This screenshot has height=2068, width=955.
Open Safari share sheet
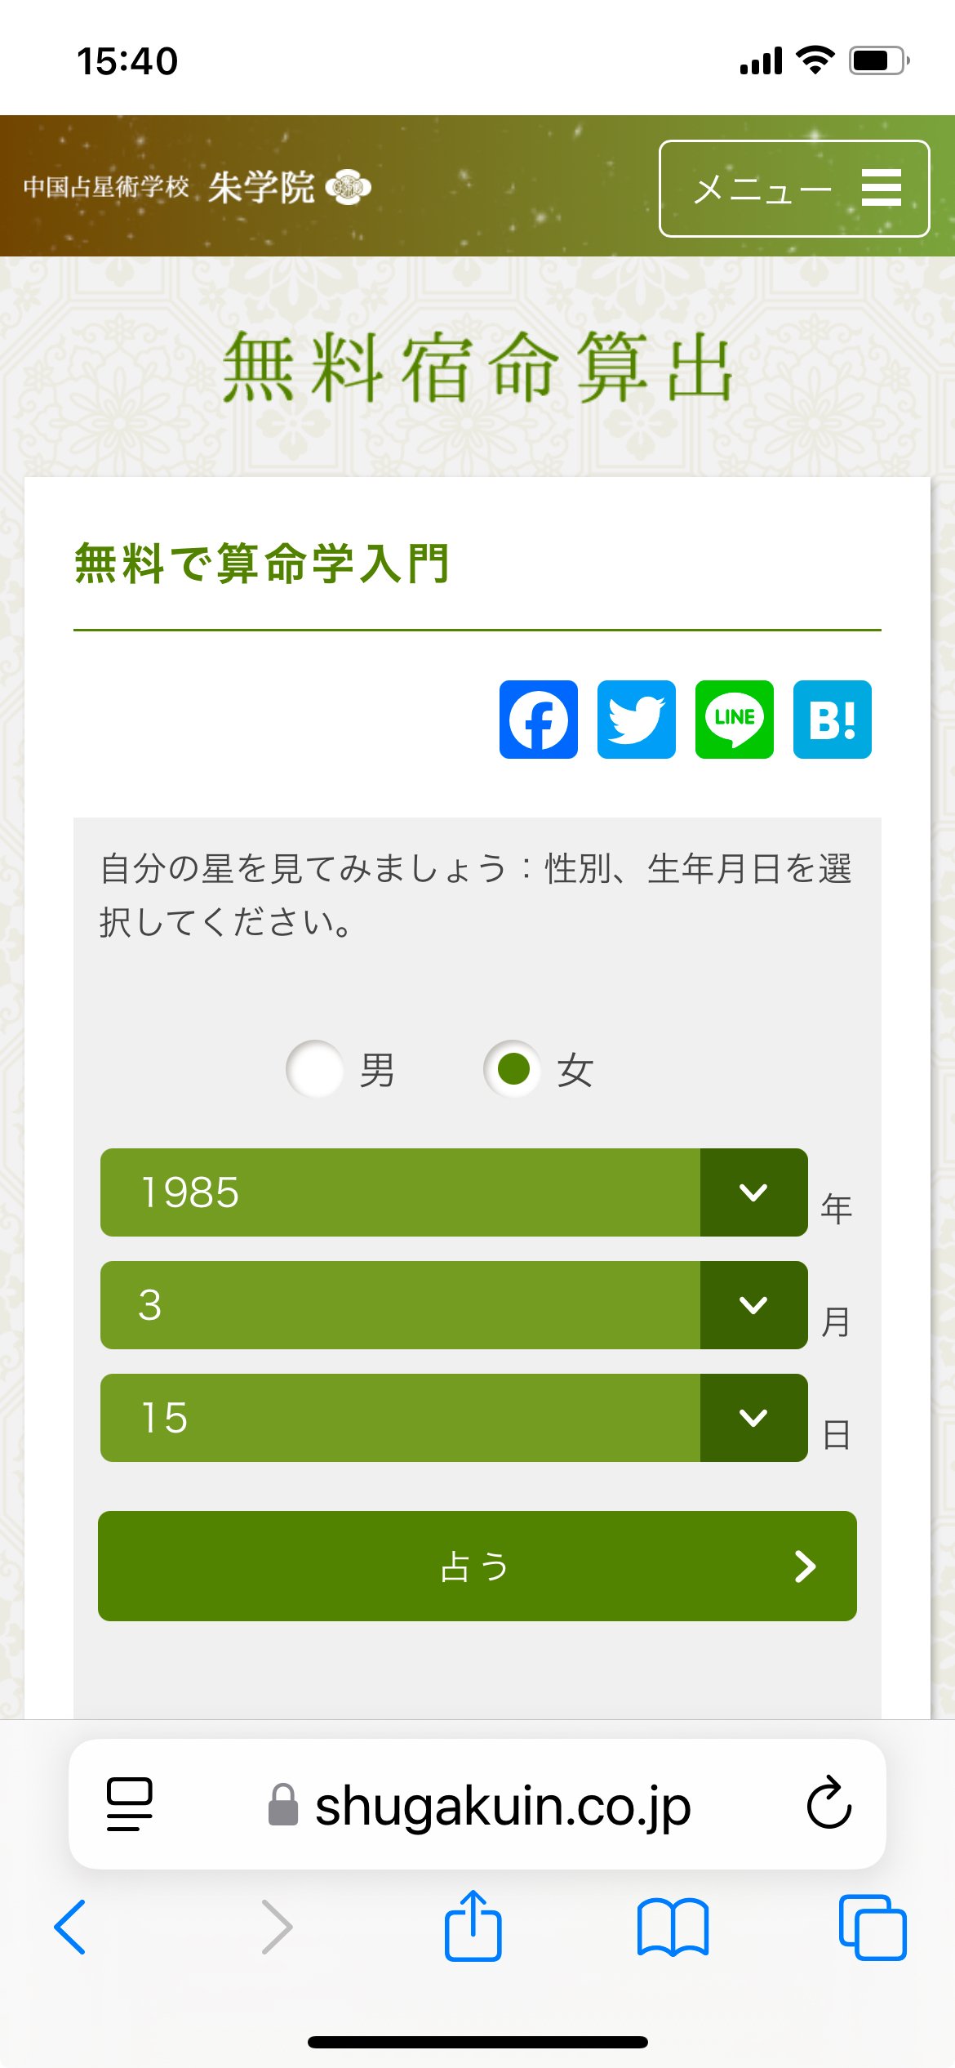tap(473, 1927)
